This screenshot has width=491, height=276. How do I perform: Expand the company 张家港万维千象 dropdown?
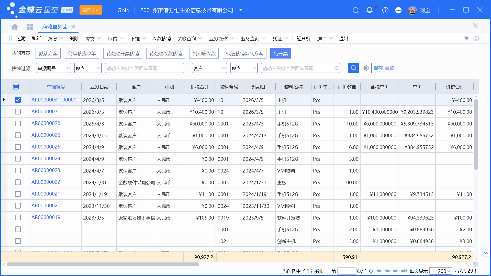coord(241,10)
